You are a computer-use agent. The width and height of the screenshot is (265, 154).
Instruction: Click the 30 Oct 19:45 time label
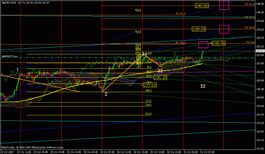157,152
